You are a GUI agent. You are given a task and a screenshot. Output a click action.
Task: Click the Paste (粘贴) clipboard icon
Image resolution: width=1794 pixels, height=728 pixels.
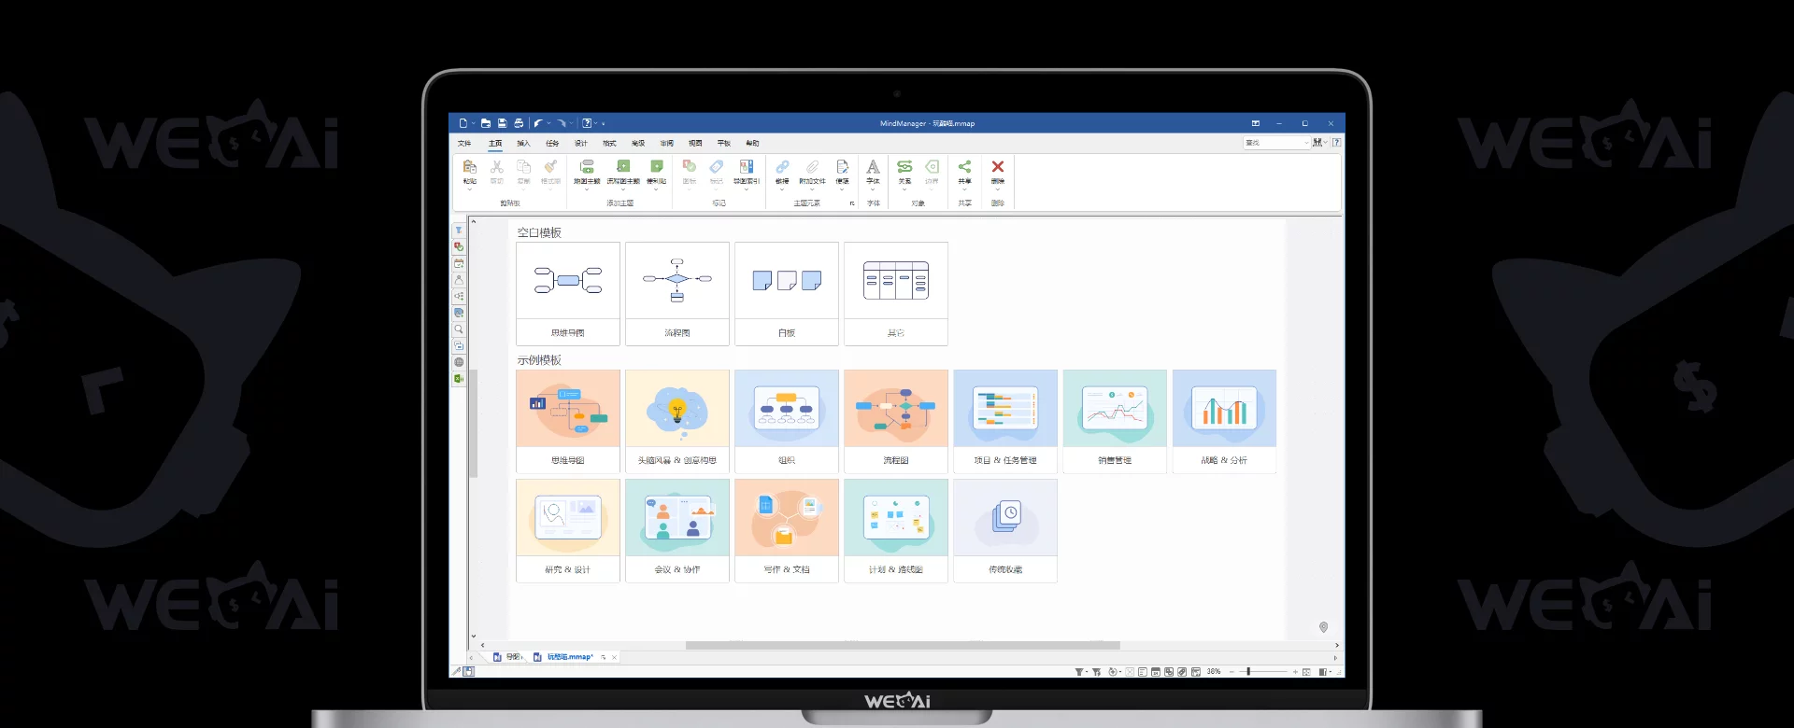(470, 167)
